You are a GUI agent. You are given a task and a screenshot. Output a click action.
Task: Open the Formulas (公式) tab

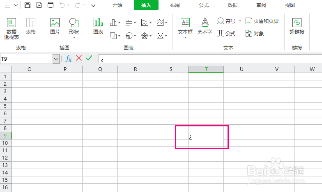(204, 5)
